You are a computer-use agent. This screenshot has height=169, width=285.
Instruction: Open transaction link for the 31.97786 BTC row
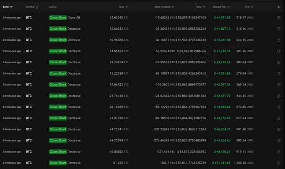279,118
